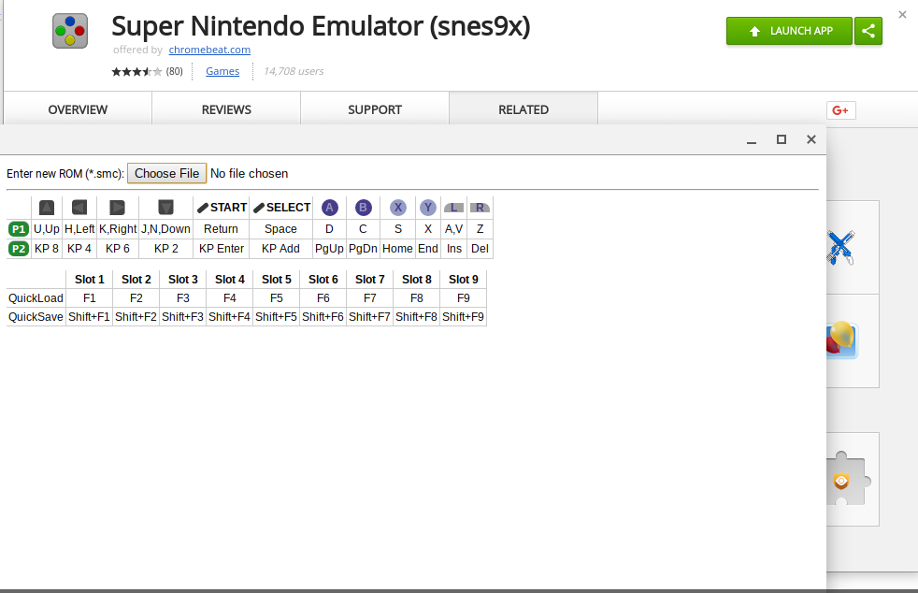Screen dimensions: 918x593
Task: Click the D-pad Up arrow icon
Action: pyautogui.click(x=47, y=208)
